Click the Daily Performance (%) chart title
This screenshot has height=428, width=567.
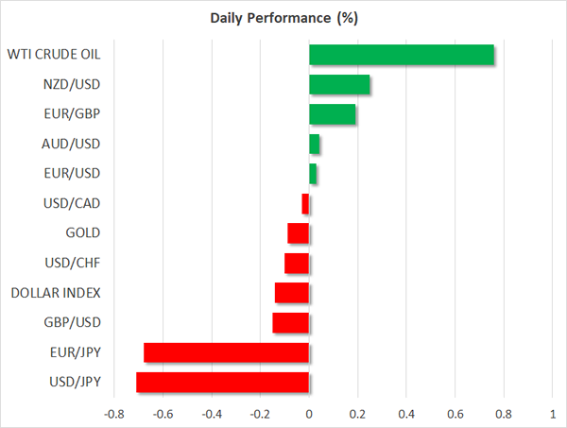tap(283, 18)
